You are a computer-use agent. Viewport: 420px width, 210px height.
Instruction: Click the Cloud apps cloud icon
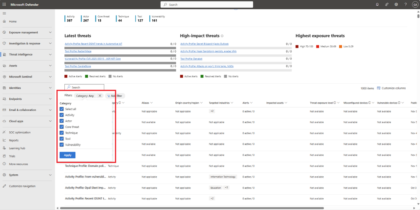click(4, 121)
